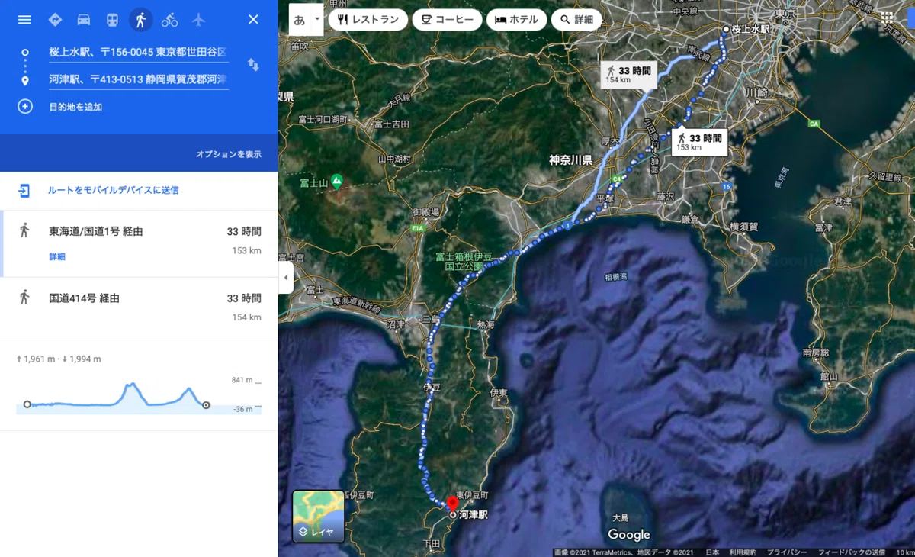Open 詳細 link for first route
Viewport: 915px width, 557px height.
(57, 257)
